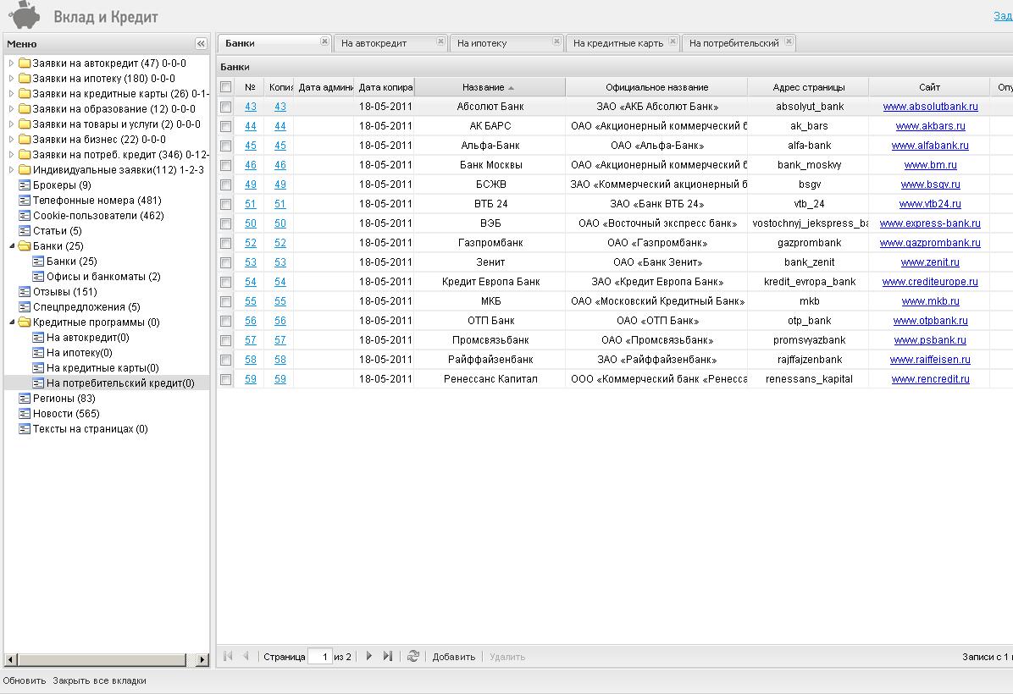
Task: Click folder icon of Заявки на ипотеку
Action: pyautogui.click(x=25, y=79)
